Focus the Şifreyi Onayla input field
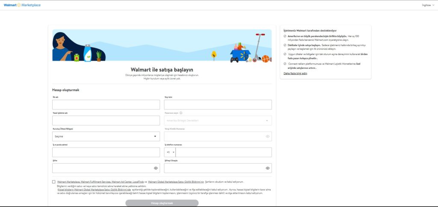The height and width of the screenshot is (207, 438). (x=218, y=168)
